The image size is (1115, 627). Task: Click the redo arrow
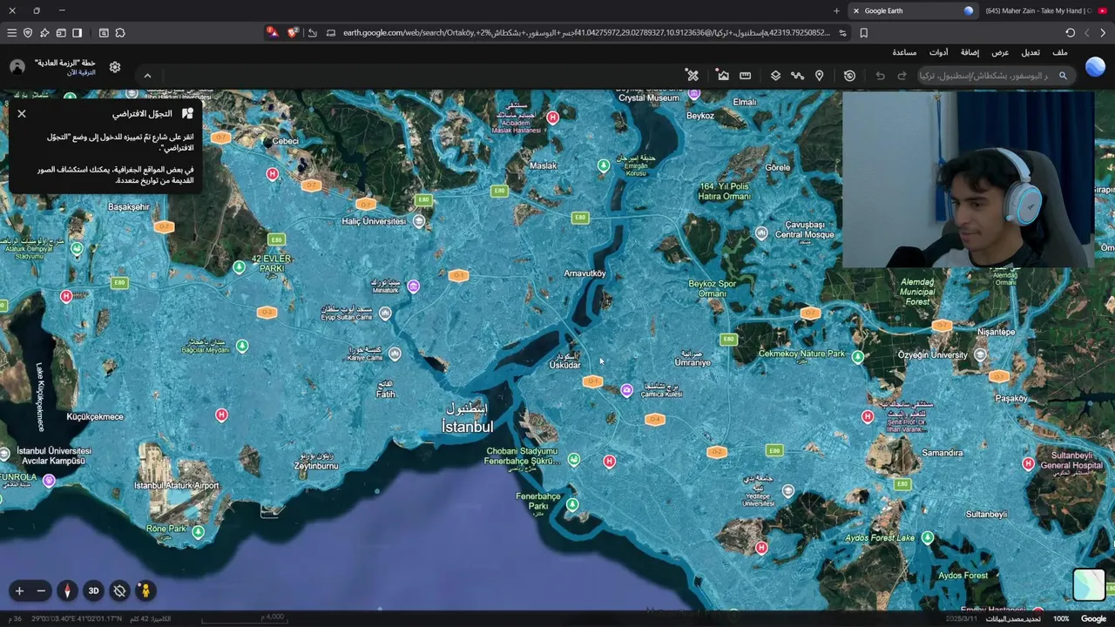pyautogui.click(x=902, y=76)
